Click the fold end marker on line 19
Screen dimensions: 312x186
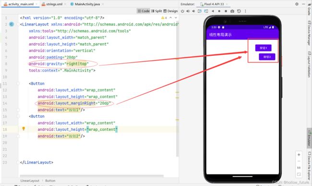tap(18, 136)
